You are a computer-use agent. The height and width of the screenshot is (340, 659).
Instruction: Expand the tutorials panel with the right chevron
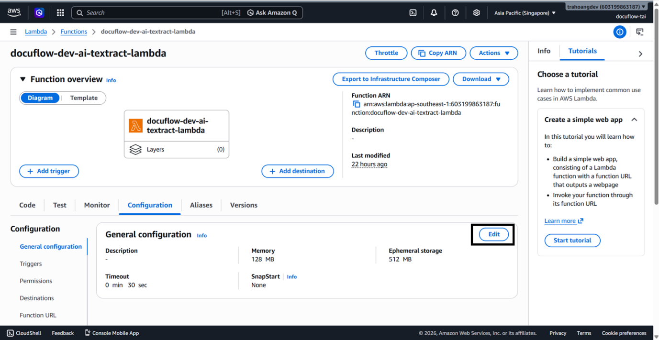coord(640,54)
